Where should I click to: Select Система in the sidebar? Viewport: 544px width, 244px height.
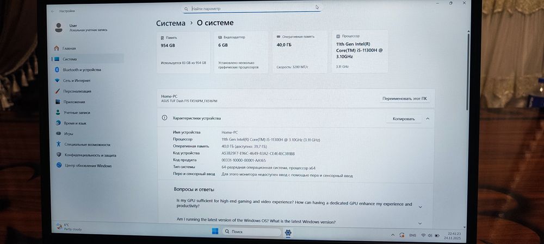(88, 59)
